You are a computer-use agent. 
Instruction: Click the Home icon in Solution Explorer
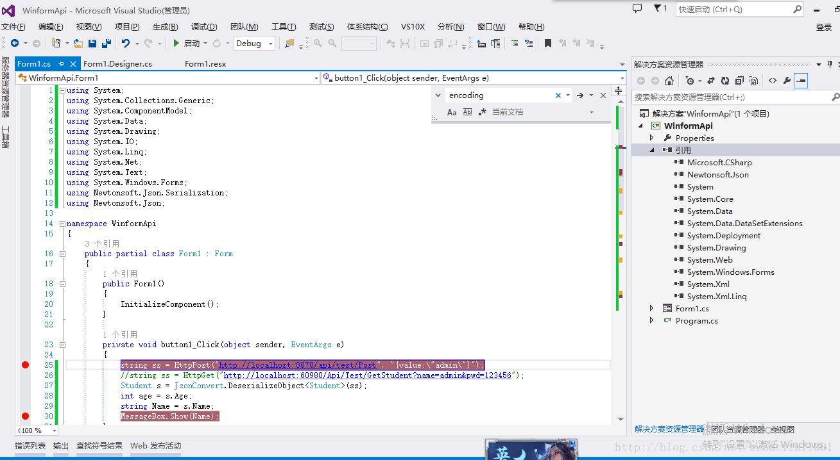(669, 81)
